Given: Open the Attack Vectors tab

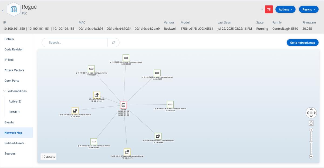Looking at the screenshot, I should coord(14,70).
